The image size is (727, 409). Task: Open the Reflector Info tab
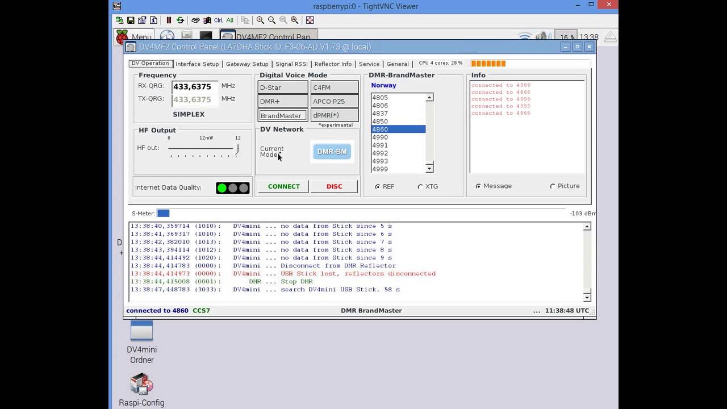(333, 64)
